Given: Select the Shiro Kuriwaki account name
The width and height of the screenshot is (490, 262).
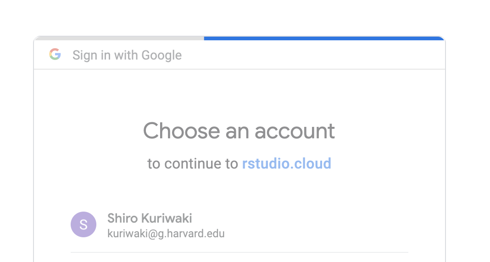Looking at the screenshot, I should 150,218.
